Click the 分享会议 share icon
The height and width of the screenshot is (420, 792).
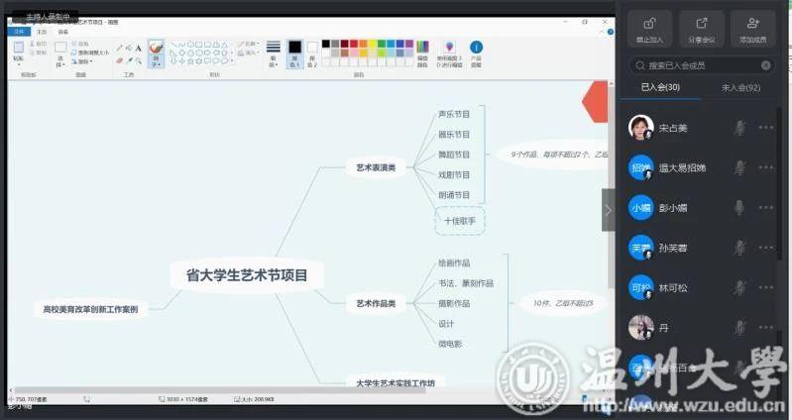pos(702,28)
